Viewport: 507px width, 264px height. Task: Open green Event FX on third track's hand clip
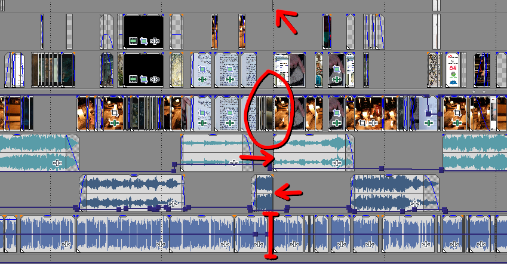337,123
